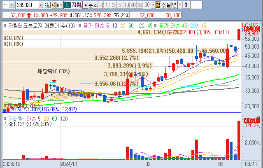Click the magenta 5 moving average label
The image size is (263, 168).
pyautogui.click(x=107, y=26)
